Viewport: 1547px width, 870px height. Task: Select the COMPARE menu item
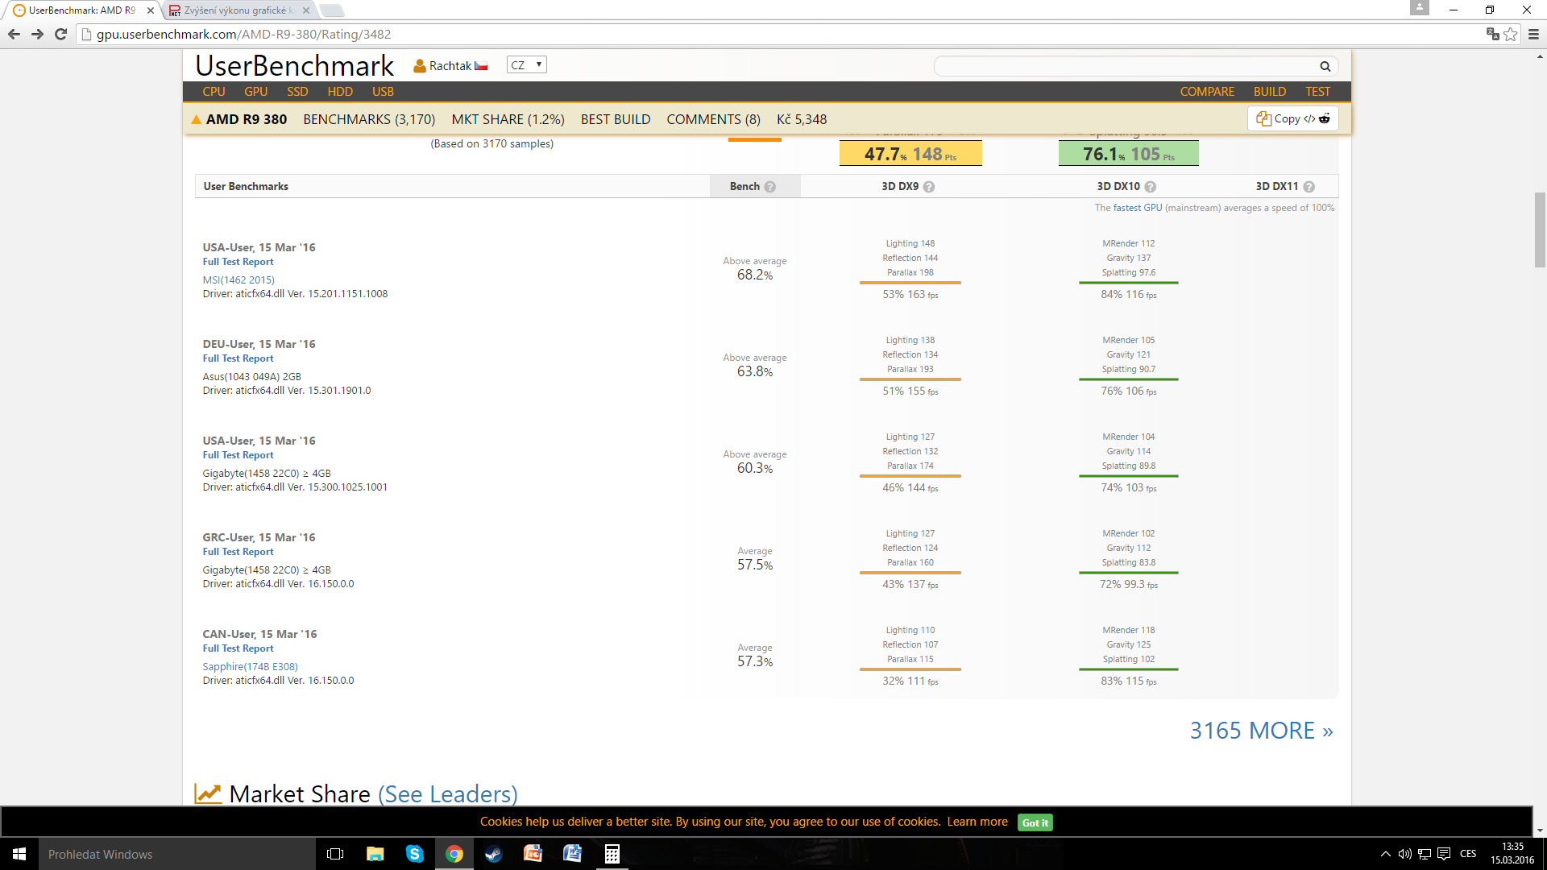pyautogui.click(x=1206, y=92)
